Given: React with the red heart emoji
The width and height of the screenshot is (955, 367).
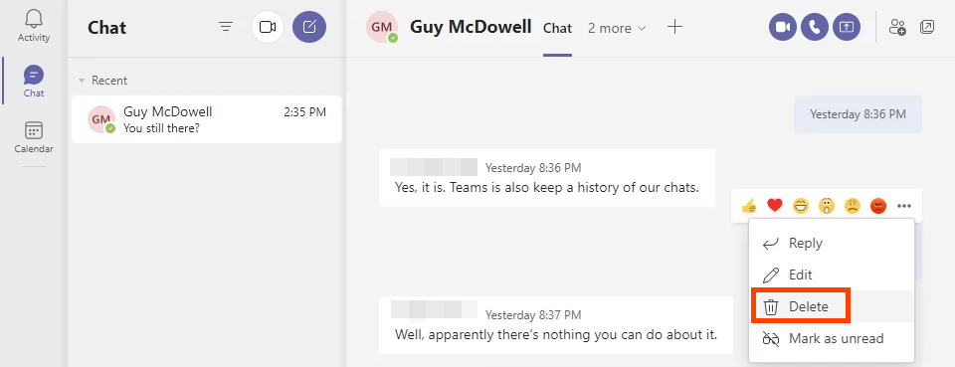Looking at the screenshot, I should pyautogui.click(x=775, y=206).
